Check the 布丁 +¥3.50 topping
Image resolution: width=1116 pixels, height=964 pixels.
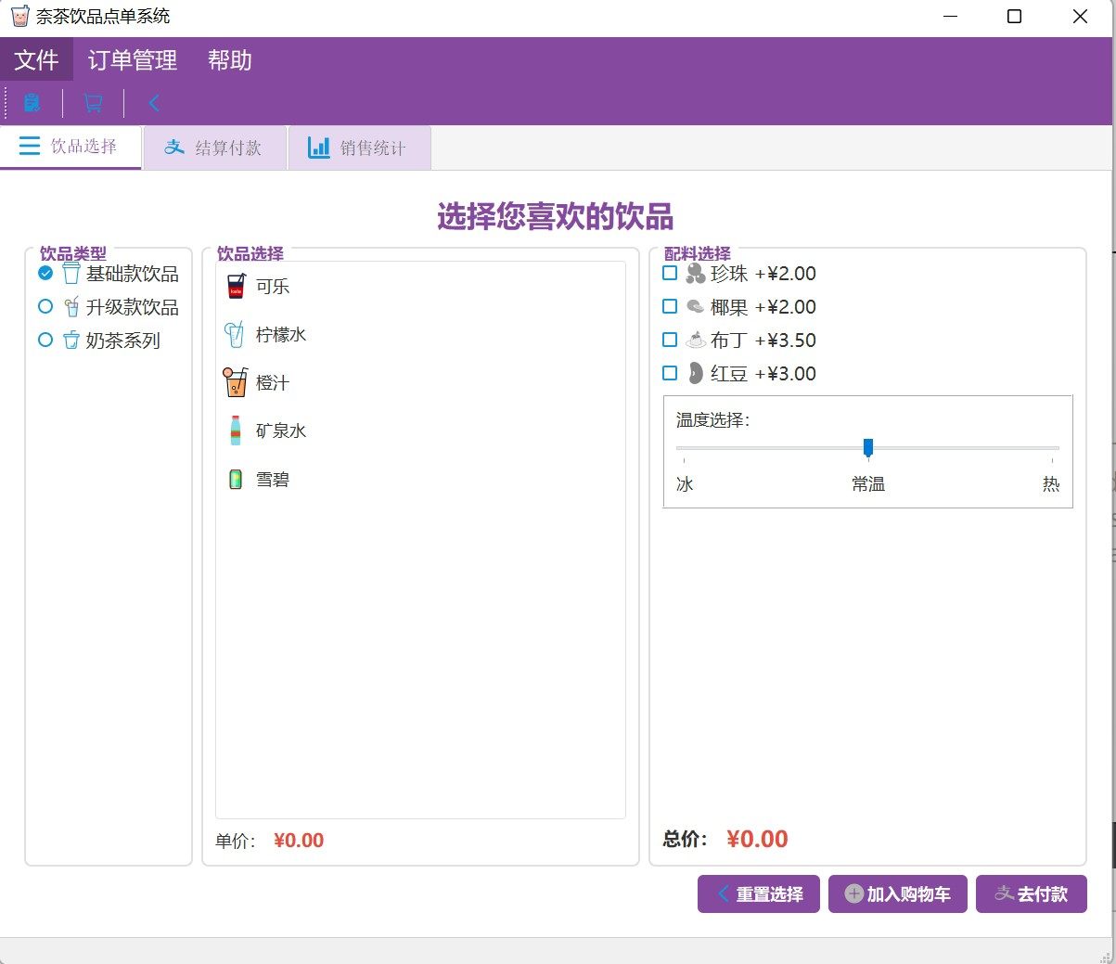(x=670, y=341)
